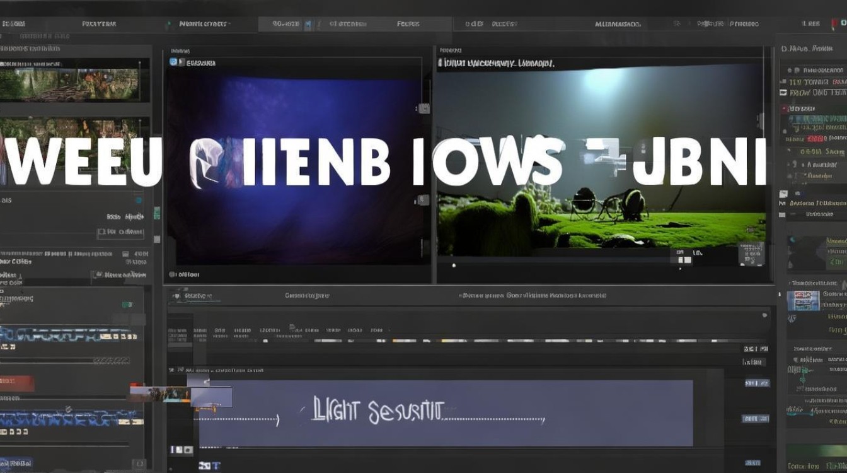Screen dimensions: 847x473
Task: Select the small thumbnail in right side panel
Action: [x=804, y=301]
